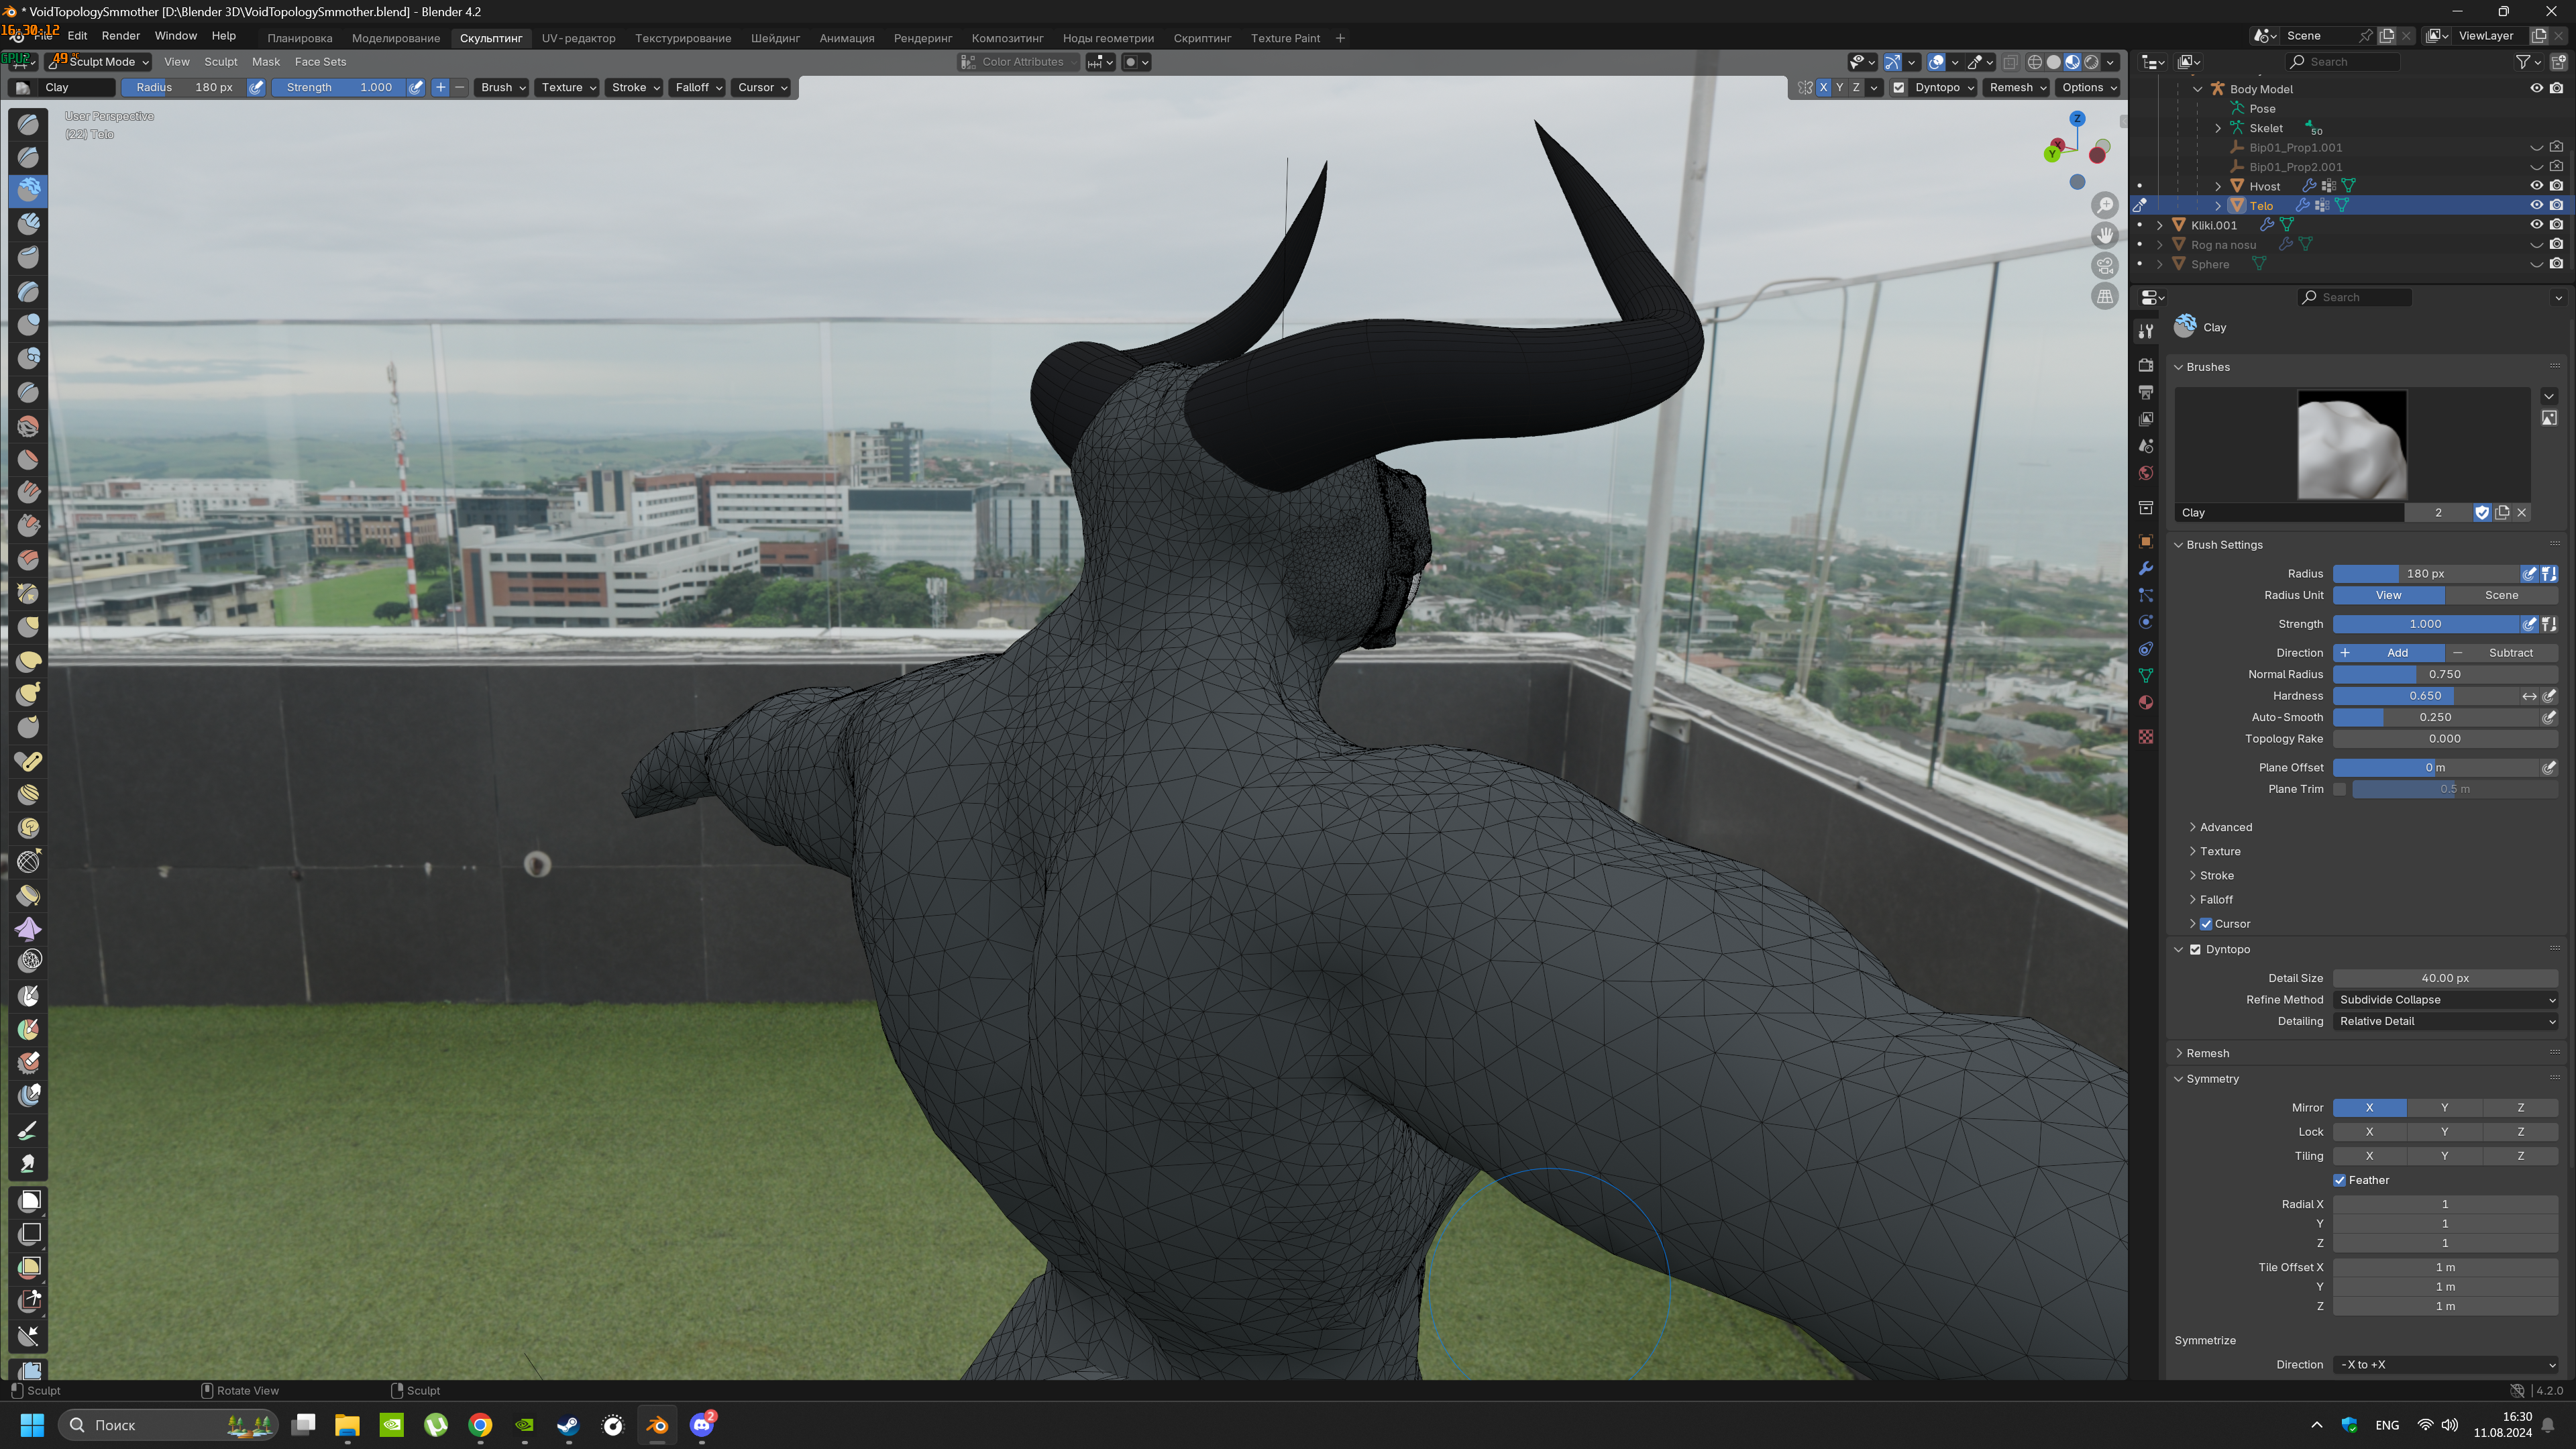Hide the Telo object in outliner

click(2536, 205)
